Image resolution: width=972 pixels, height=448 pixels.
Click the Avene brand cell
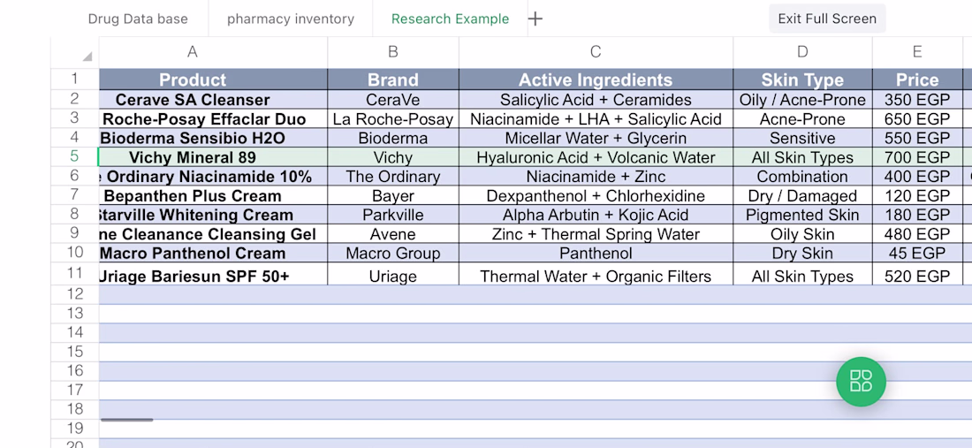pyautogui.click(x=393, y=234)
